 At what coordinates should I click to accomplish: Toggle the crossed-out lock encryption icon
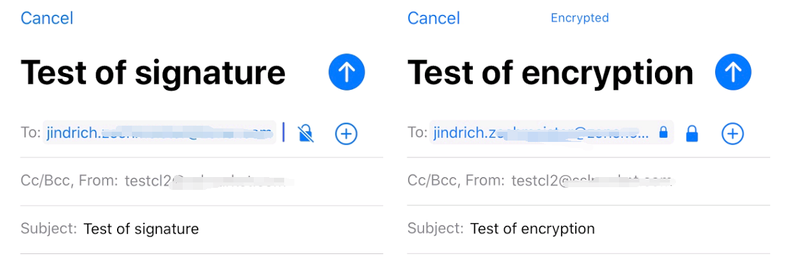pyautogui.click(x=306, y=133)
